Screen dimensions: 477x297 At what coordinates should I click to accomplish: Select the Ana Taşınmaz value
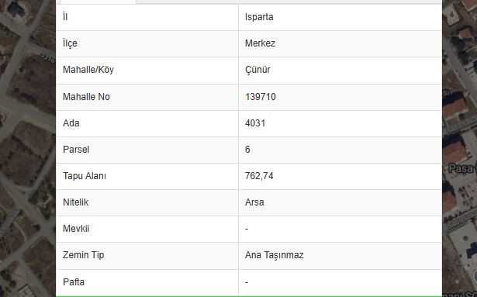(274, 255)
